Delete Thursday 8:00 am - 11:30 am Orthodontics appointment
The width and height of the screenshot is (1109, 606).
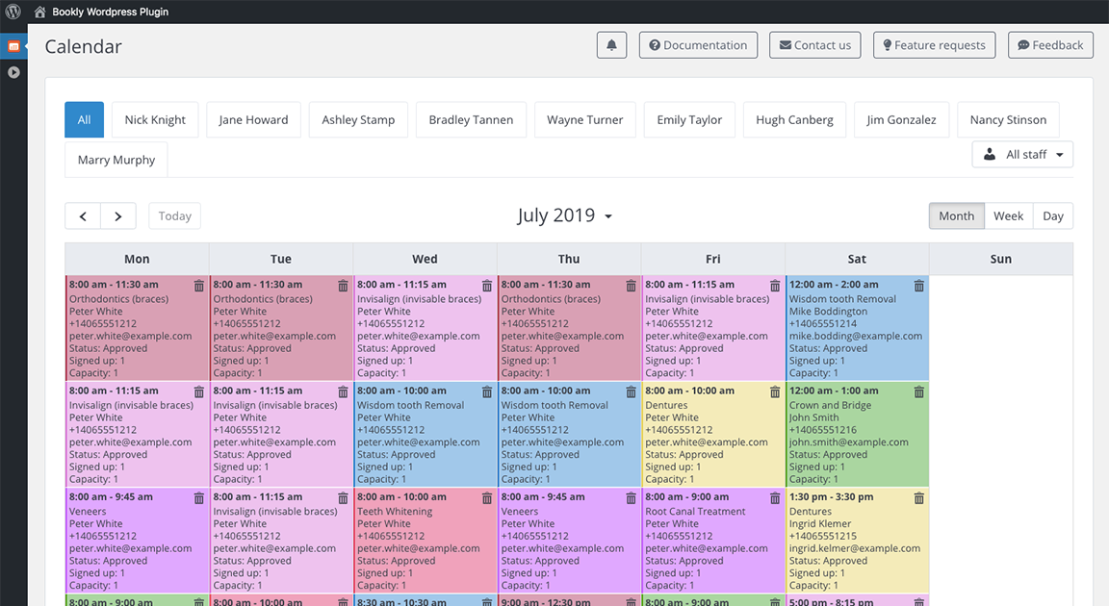pyautogui.click(x=631, y=286)
